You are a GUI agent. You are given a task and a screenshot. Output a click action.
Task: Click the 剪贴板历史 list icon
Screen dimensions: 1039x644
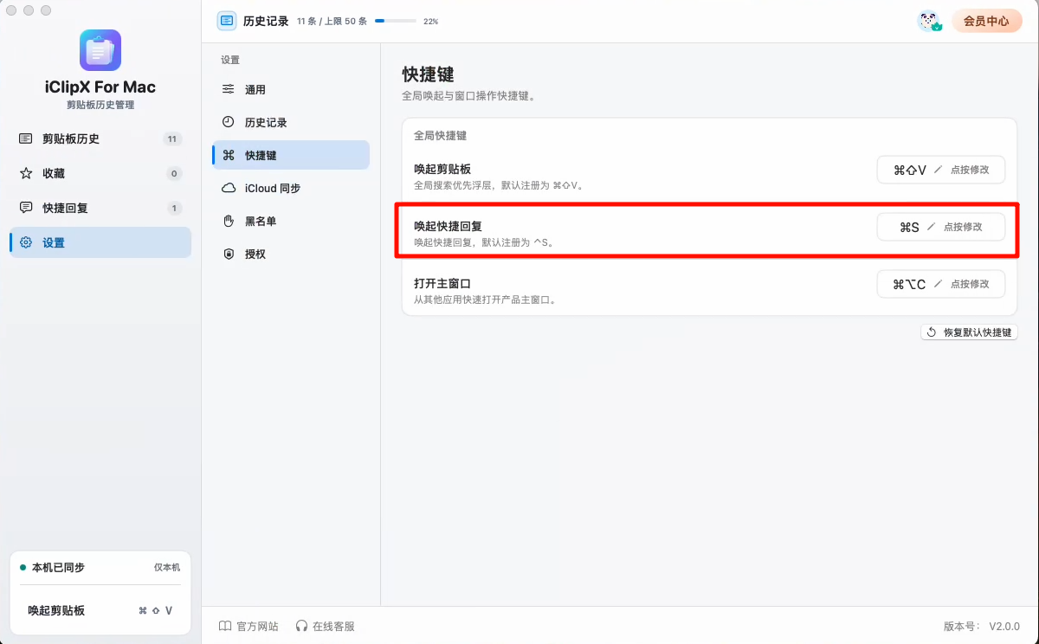[x=26, y=138]
